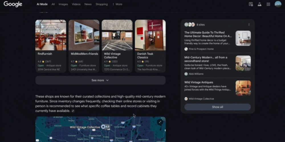Click the Google logo
This screenshot has width=285, height=142.
tap(13, 4)
